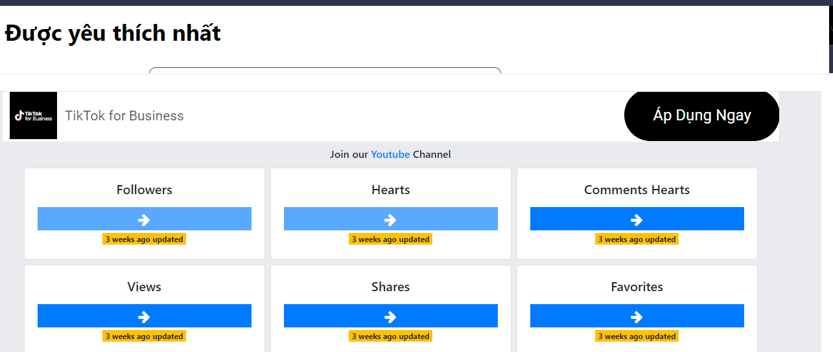Click the Followers card title
833x352 pixels.
(x=145, y=190)
